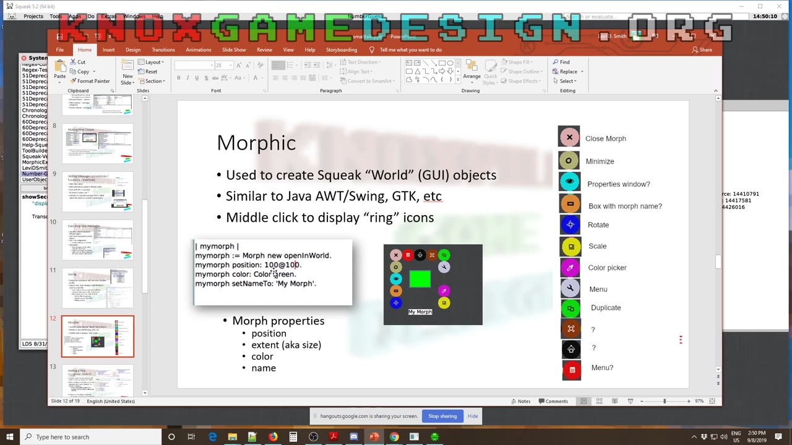Toggle text Shadow in Font group
Viewport: 792px width, 445px height.
coord(205,78)
